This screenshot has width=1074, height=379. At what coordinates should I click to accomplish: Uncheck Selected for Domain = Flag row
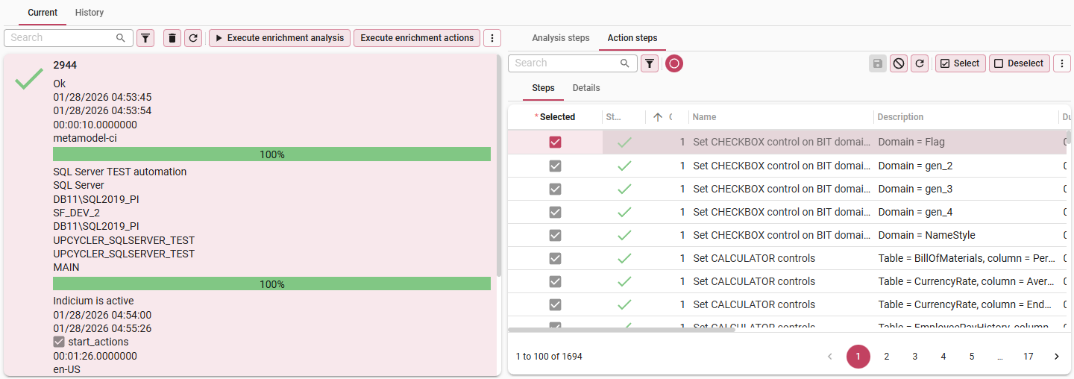555,142
